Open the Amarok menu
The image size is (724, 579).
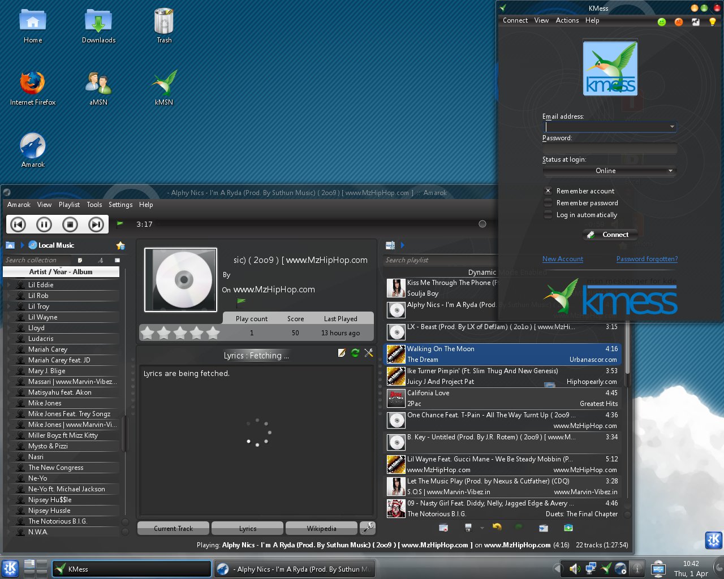point(19,205)
